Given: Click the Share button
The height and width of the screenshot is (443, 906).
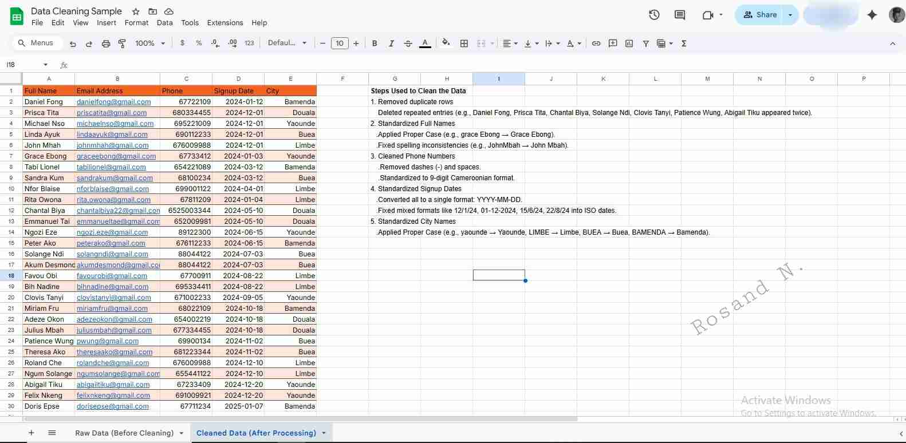Looking at the screenshot, I should pos(760,15).
